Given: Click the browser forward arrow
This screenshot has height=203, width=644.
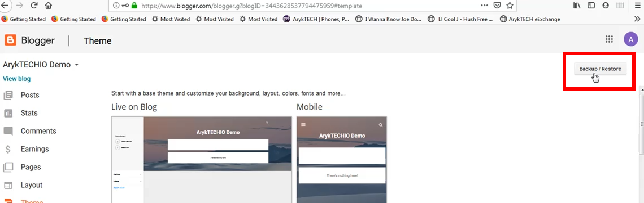Looking at the screenshot, I should (20, 6).
